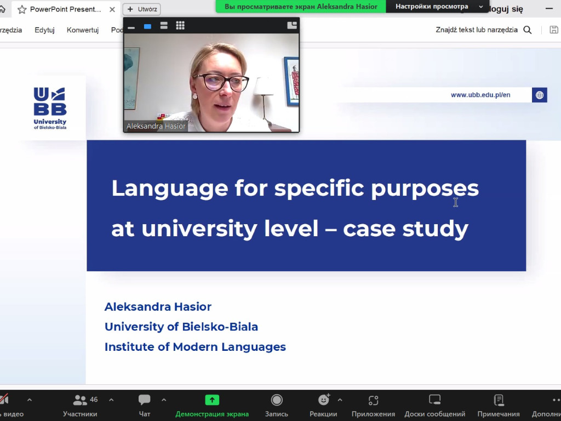Close the PowerPoint Presentation tab

coord(112,10)
